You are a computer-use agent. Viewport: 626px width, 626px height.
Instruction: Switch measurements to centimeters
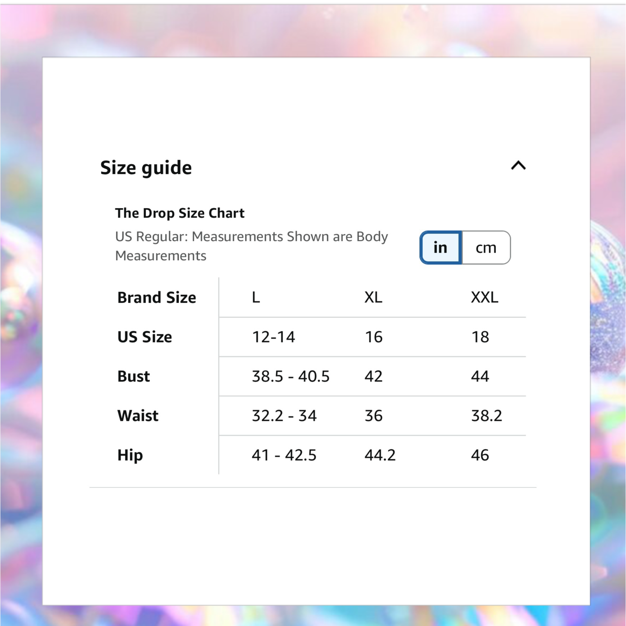click(x=486, y=248)
